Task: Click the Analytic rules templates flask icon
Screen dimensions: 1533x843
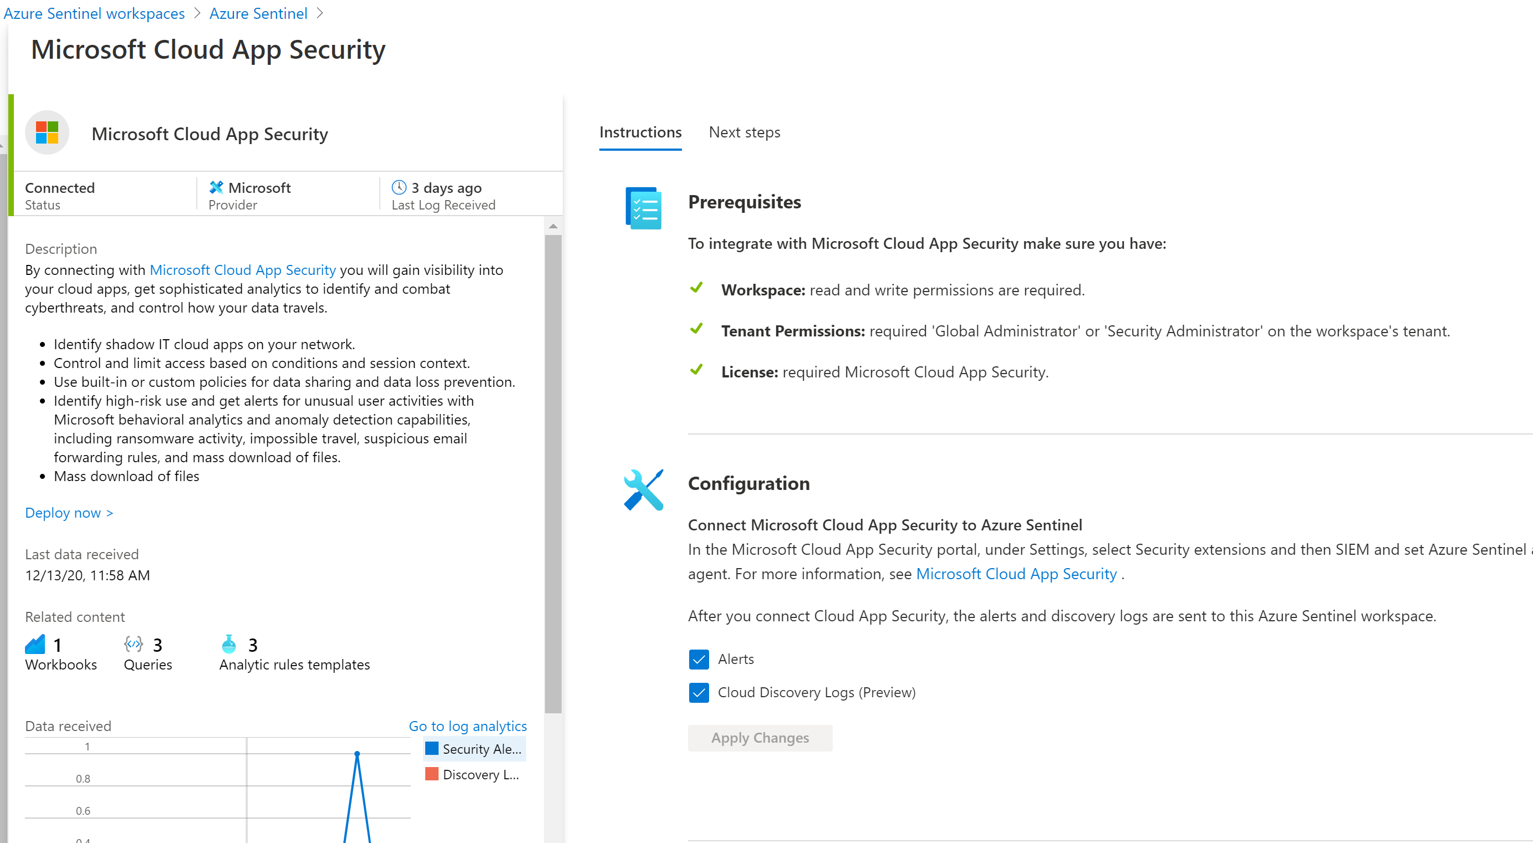Action: click(229, 643)
